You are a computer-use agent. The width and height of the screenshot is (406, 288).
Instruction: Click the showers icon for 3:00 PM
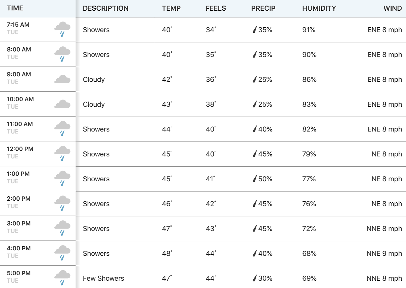62,228
